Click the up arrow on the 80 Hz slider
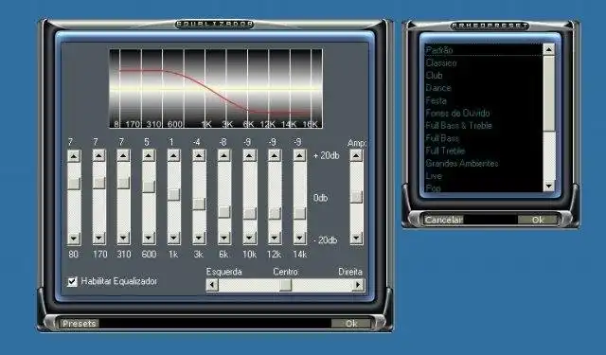Viewport: 606px width, 355px height. click(74, 156)
